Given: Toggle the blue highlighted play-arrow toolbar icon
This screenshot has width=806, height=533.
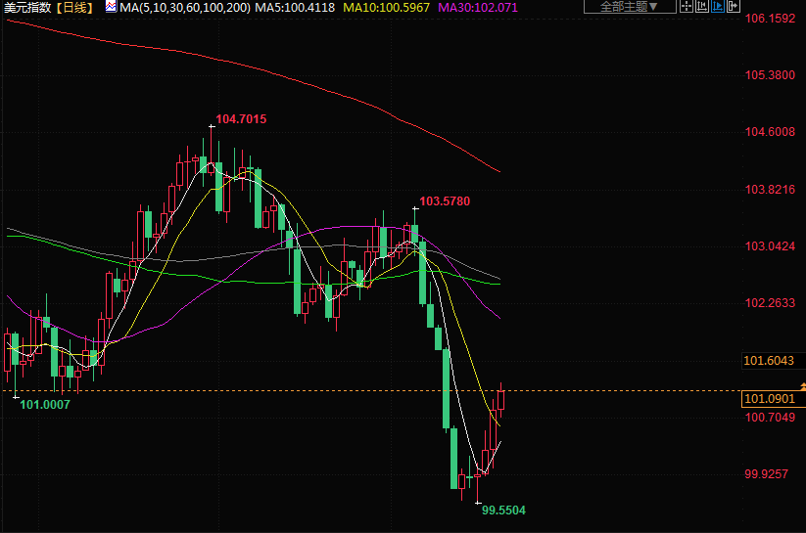Looking at the screenshot, I should pos(718,6).
